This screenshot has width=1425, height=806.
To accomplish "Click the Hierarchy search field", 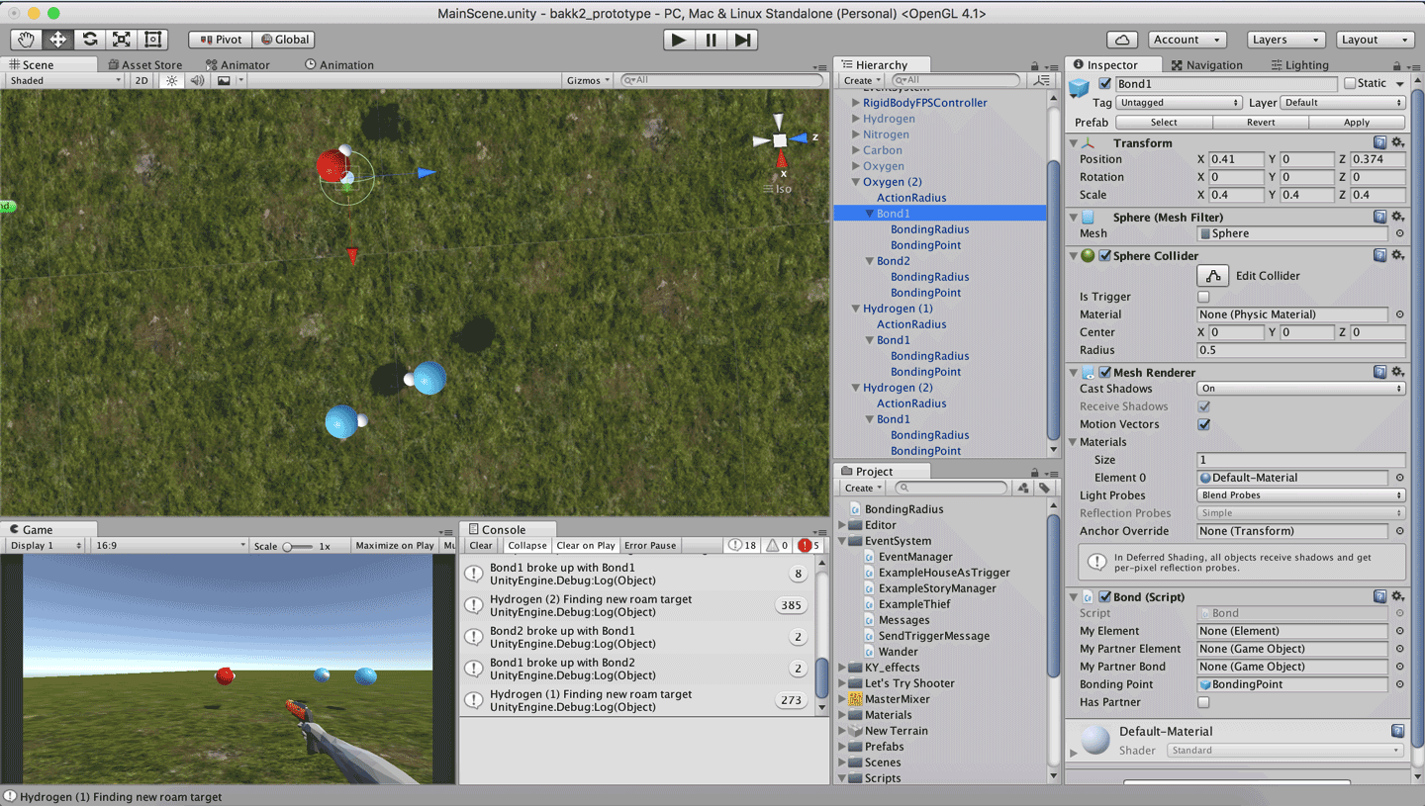I will point(956,80).
